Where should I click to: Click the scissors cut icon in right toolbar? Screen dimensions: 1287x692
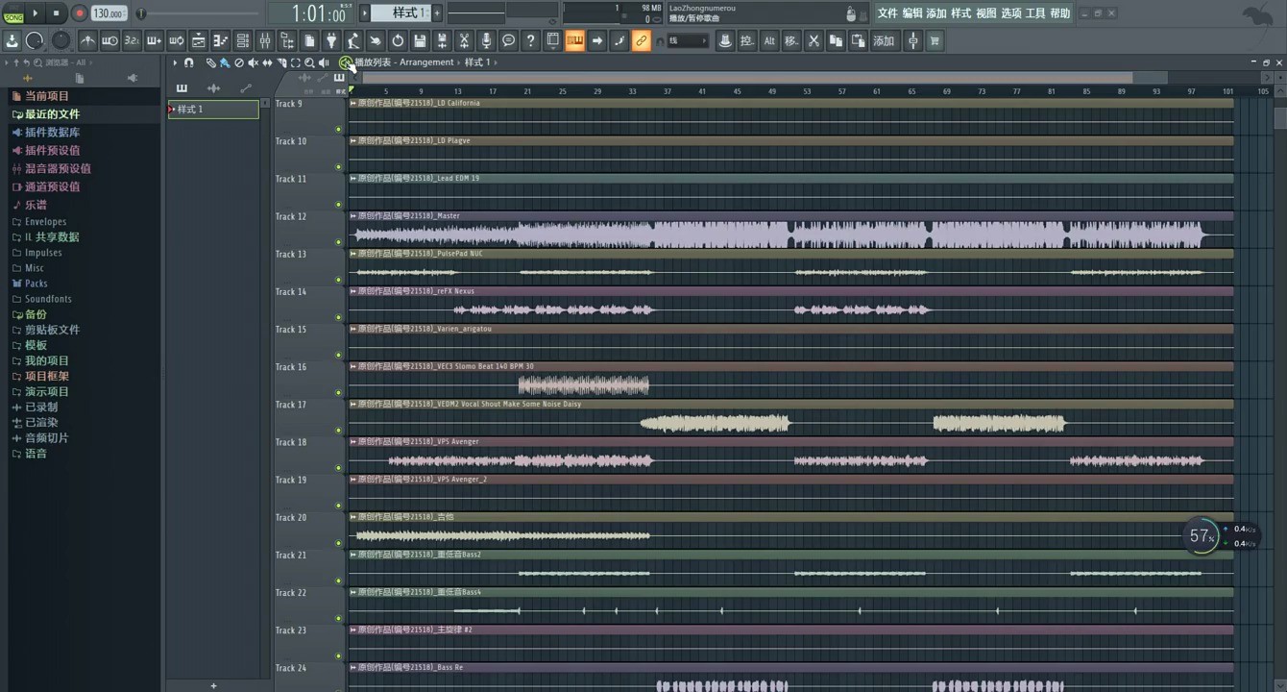pos(813,40)
